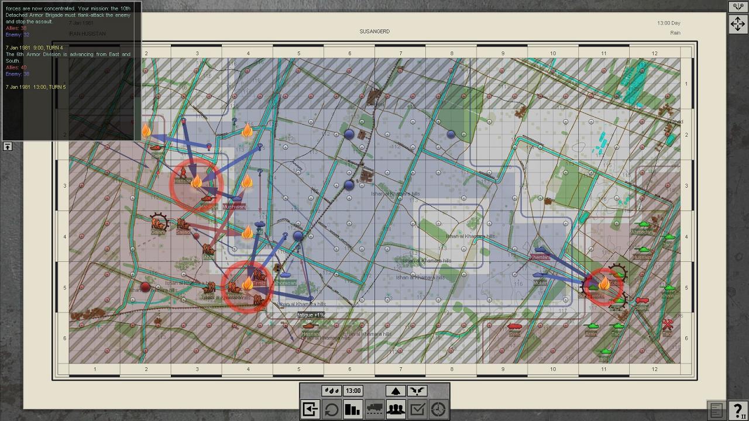
Task: Click the solid up-arrow button in toolbar
Action: pyautogui.click(x=396, y=391)
